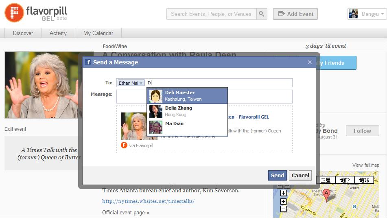Select Deb Maester suggestion

[187, 96]
